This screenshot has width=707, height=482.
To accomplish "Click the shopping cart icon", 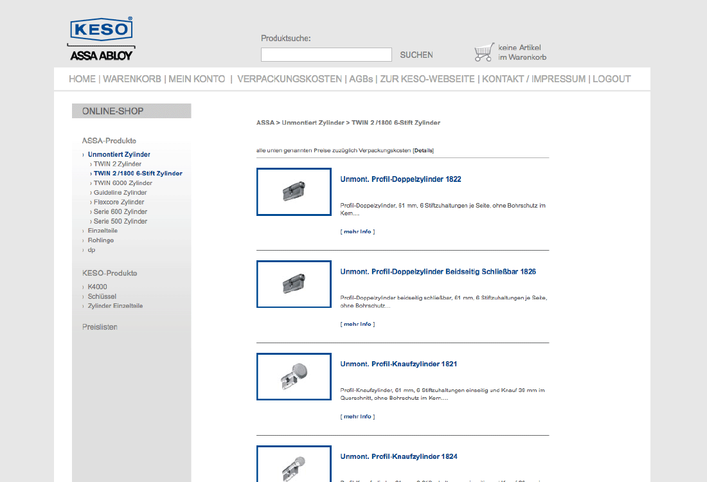I will point(484,52).
